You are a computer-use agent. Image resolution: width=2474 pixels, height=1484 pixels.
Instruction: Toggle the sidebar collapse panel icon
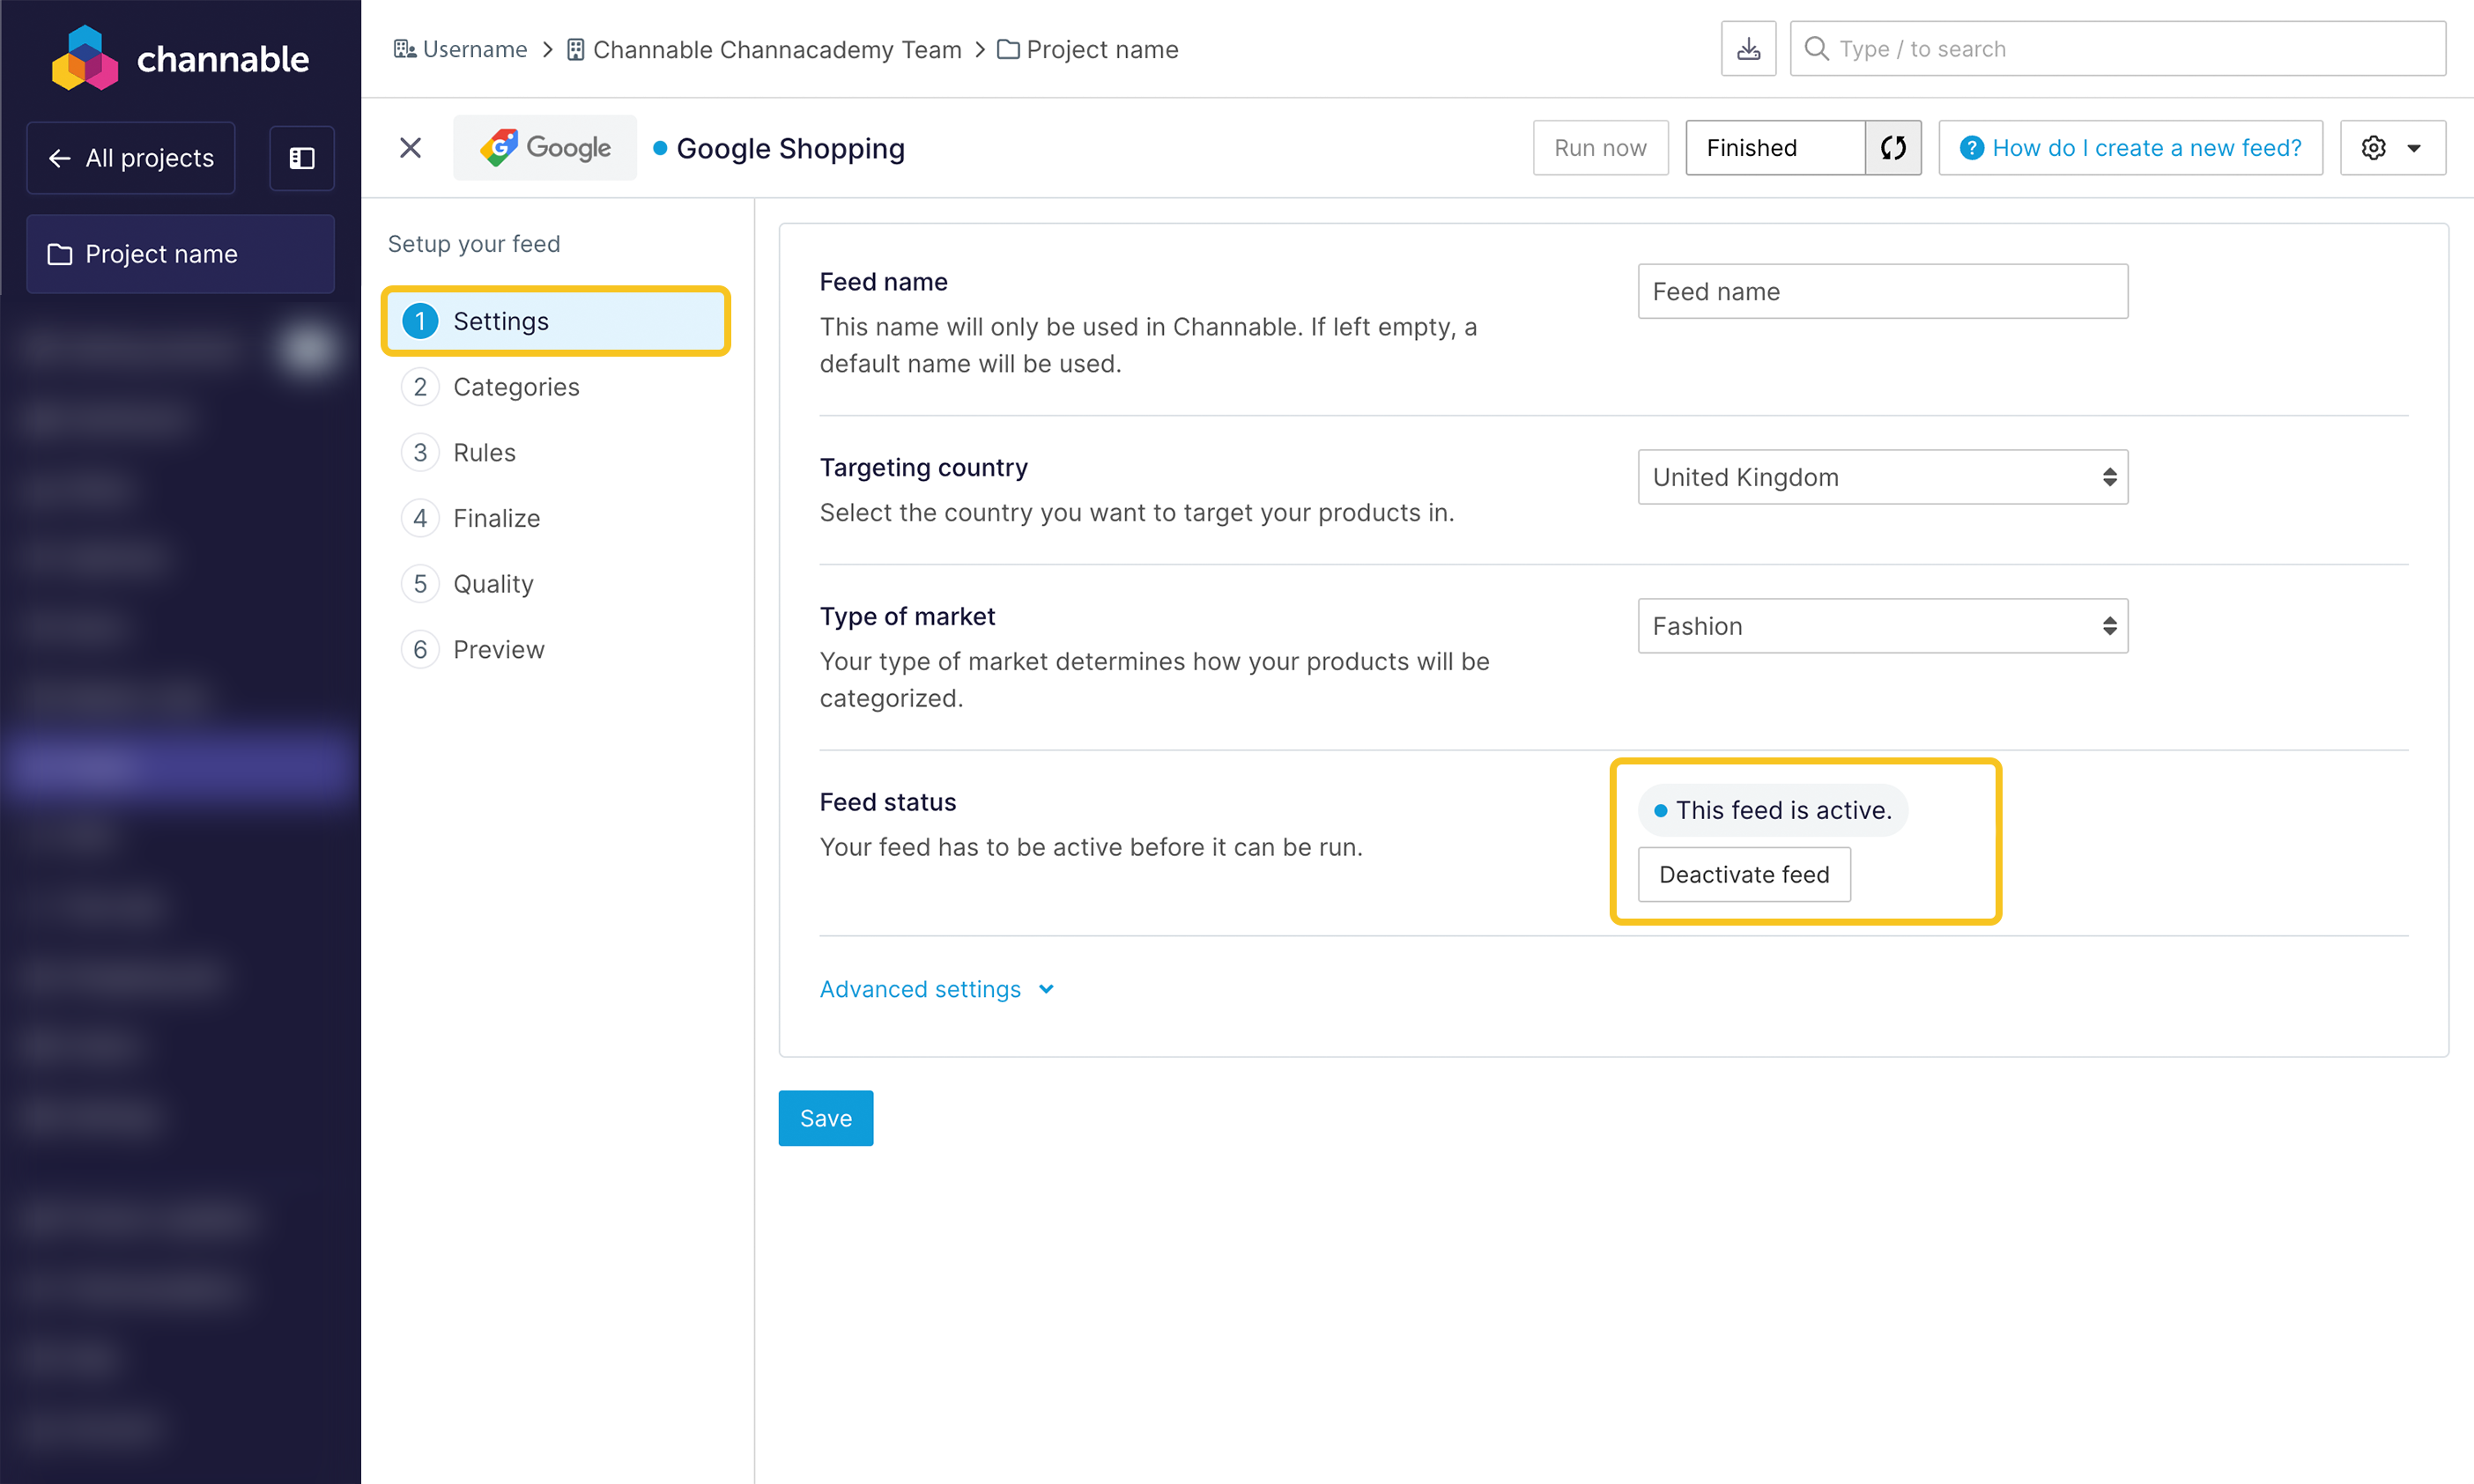tap(301, 158)
